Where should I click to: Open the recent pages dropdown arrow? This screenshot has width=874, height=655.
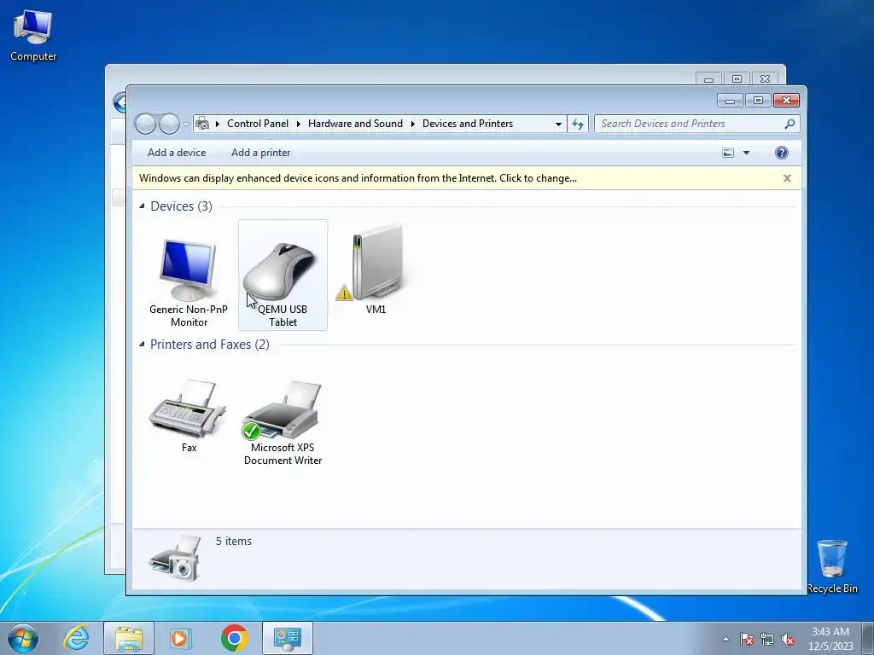(186, 125)
